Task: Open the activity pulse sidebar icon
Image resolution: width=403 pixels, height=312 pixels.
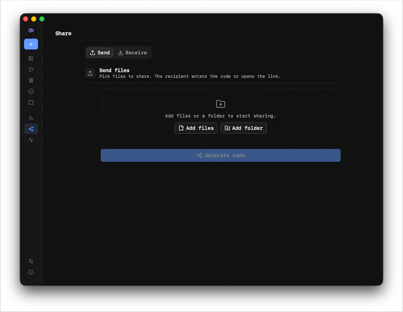Action: (31, 140)
